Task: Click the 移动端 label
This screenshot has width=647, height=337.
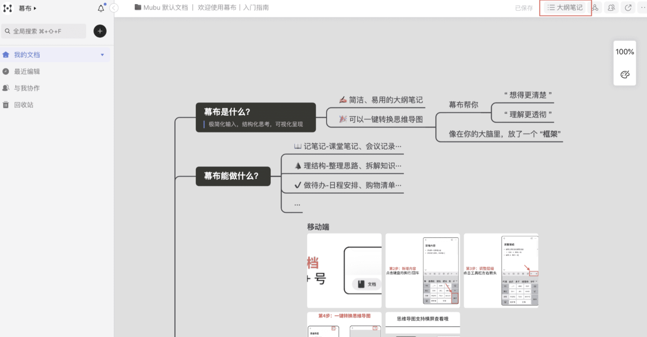Action: 318,227
